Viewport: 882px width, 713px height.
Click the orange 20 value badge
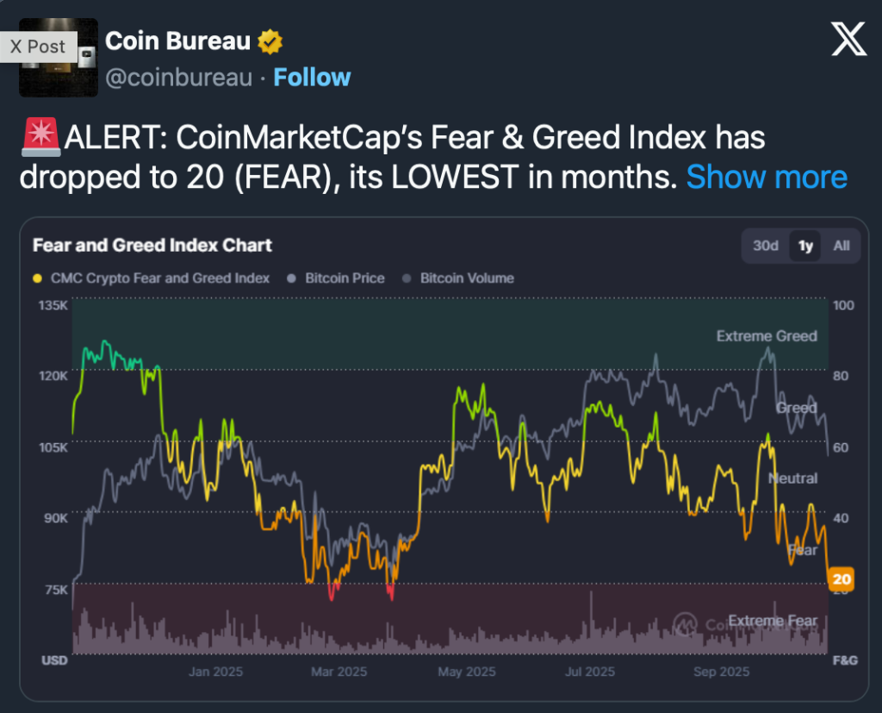click(x=842, y=579)
